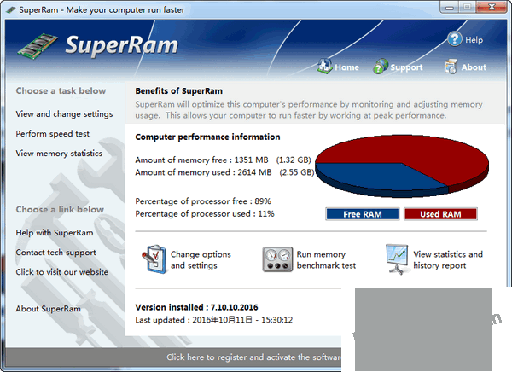Click the register and activate banner
This screenshot has width=512, height=372.
click(x=256, y=357)
